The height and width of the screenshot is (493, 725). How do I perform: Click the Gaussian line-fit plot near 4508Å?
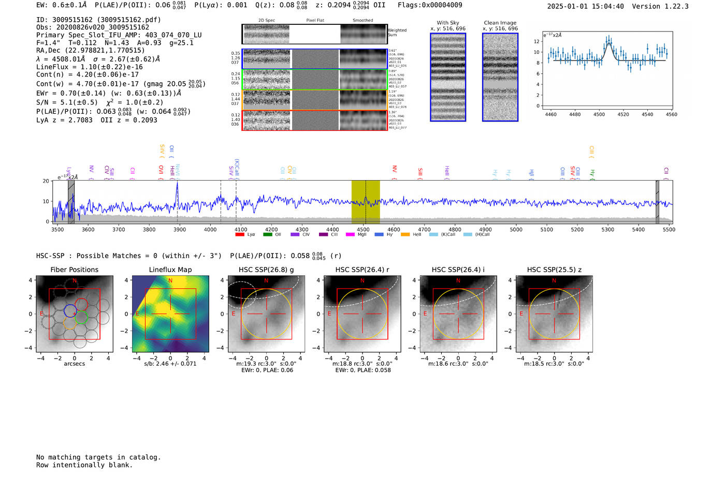[607, 70]
